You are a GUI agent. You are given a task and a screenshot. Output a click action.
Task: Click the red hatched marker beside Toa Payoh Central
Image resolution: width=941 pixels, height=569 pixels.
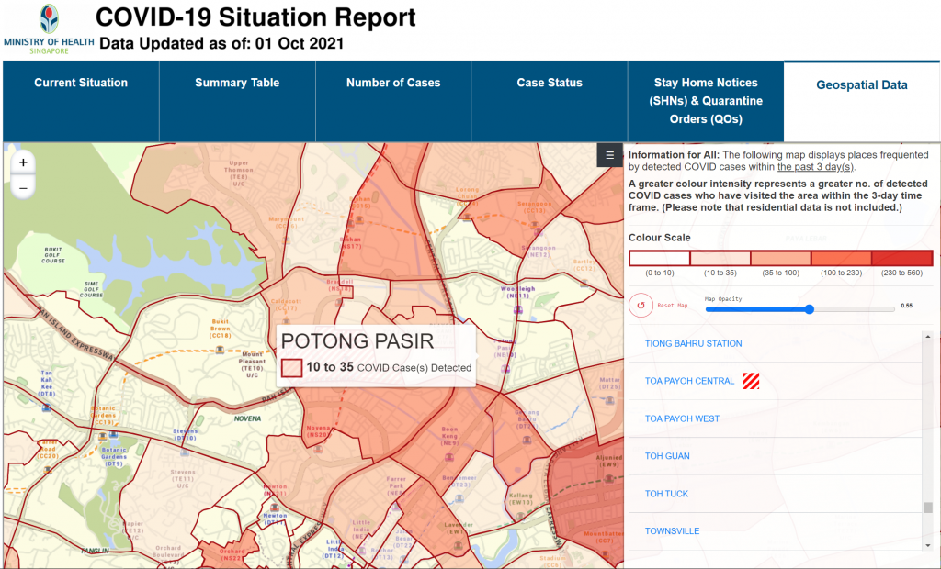(751, 380)
